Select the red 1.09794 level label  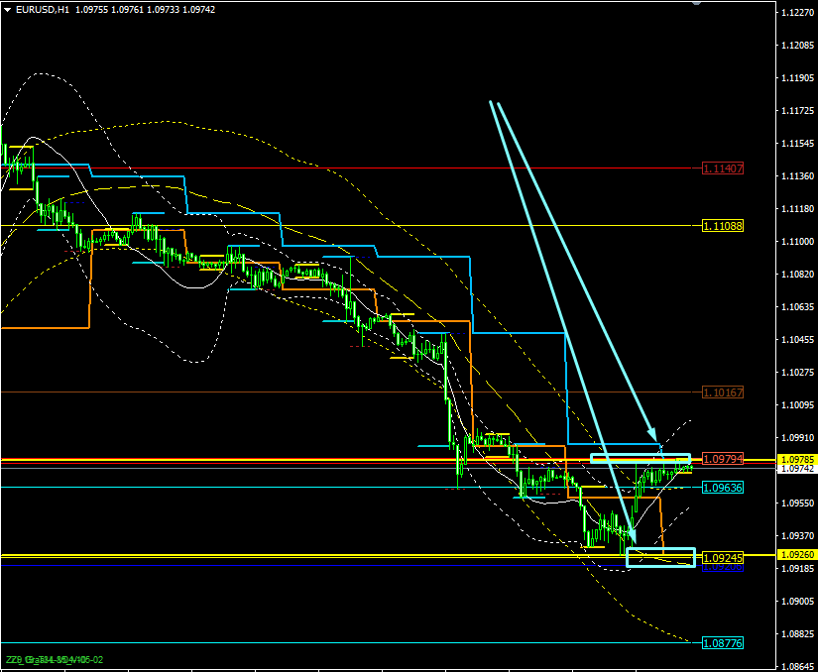tap(723, 459)
